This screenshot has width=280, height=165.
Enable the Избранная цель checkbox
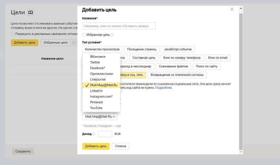(x=84, y=35)
